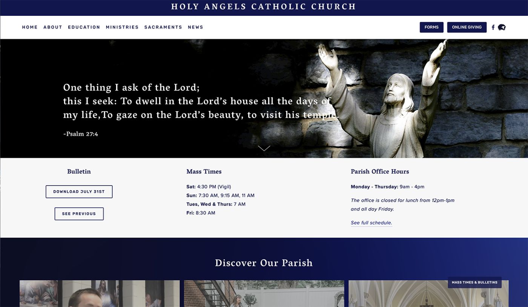The height and width of the screenshot is (307, 528).
Task: Expand the ABOUT navigation menu
Action: tap(53, 27)
